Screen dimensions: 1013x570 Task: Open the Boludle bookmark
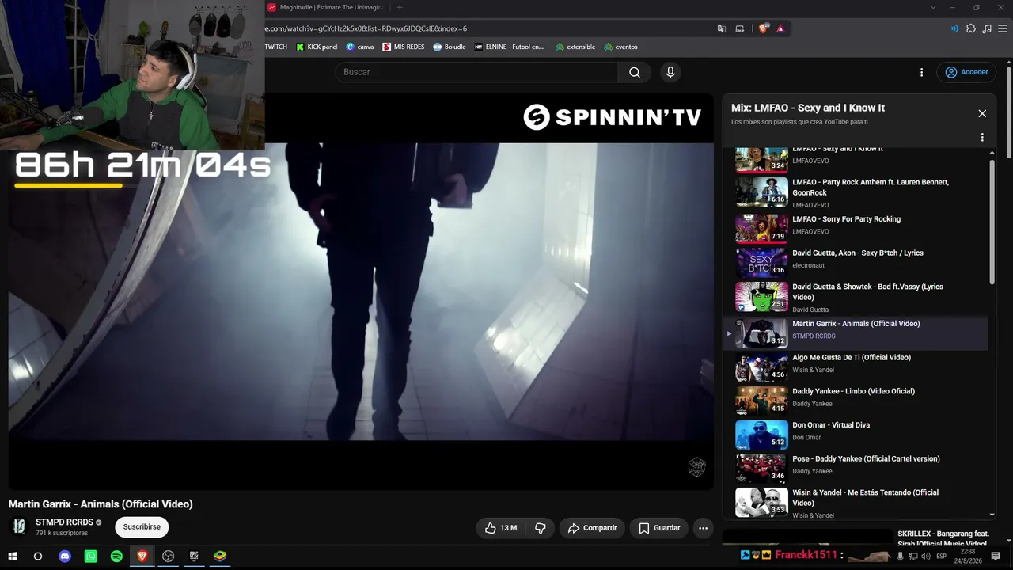coord(450,47)
